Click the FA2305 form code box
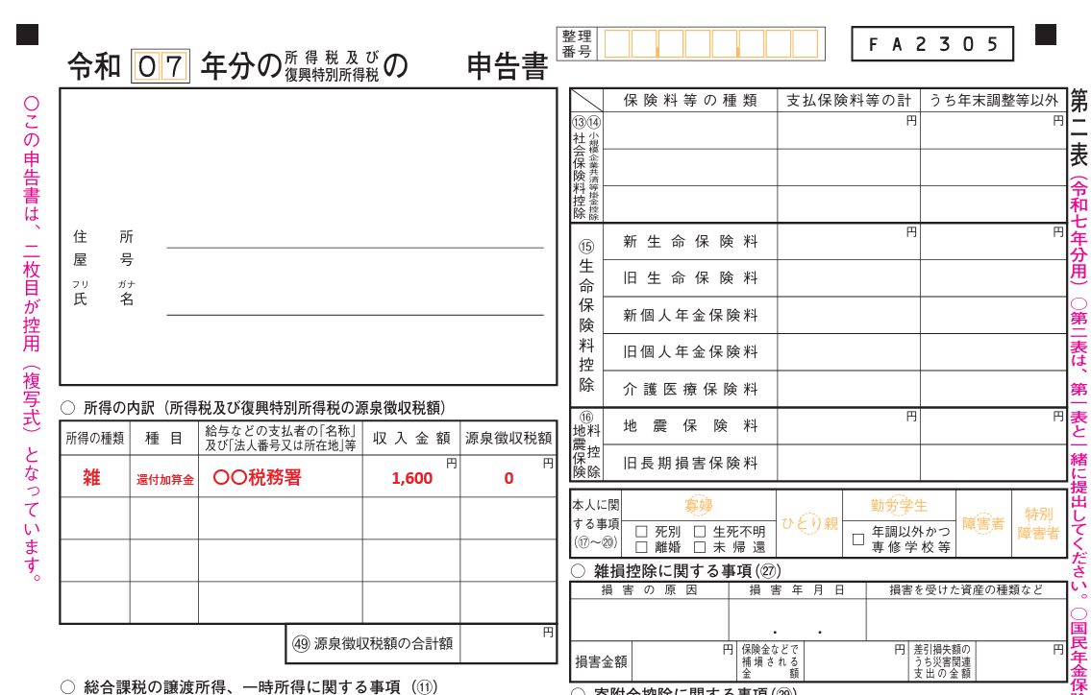This screenshot has height=695, width=1091. pos(931,44)
